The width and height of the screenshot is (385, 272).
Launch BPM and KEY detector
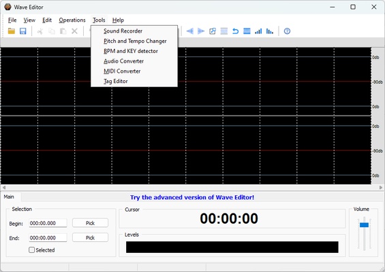[134, 51]
